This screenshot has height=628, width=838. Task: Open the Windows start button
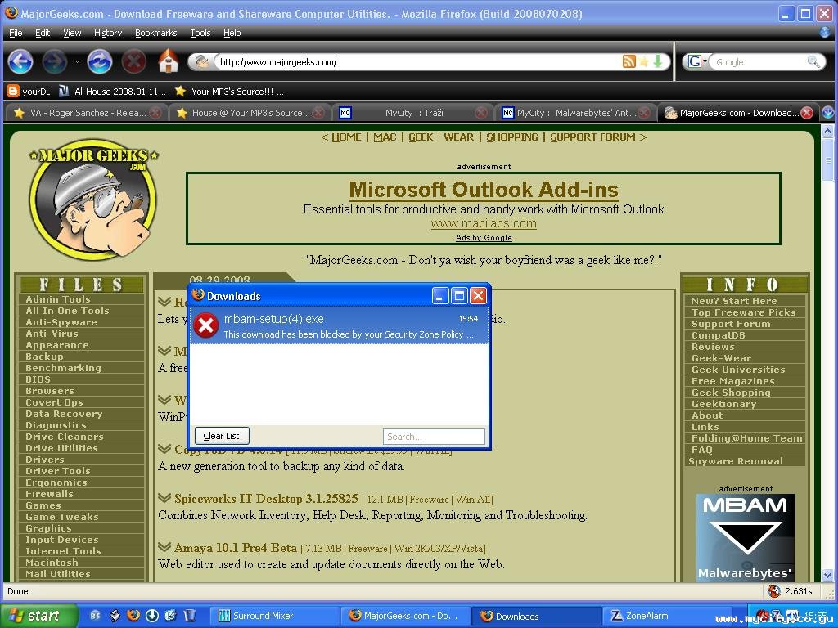coord(38,616)
